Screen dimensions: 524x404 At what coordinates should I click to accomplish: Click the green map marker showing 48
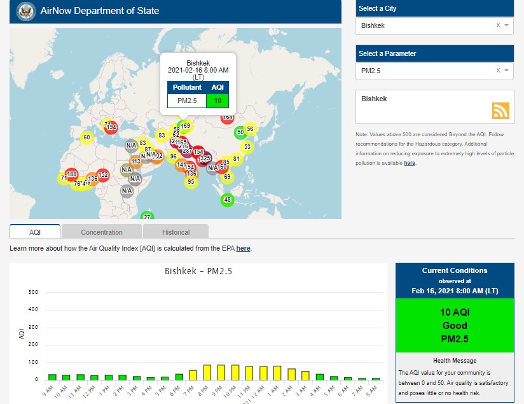click(228, 200)
